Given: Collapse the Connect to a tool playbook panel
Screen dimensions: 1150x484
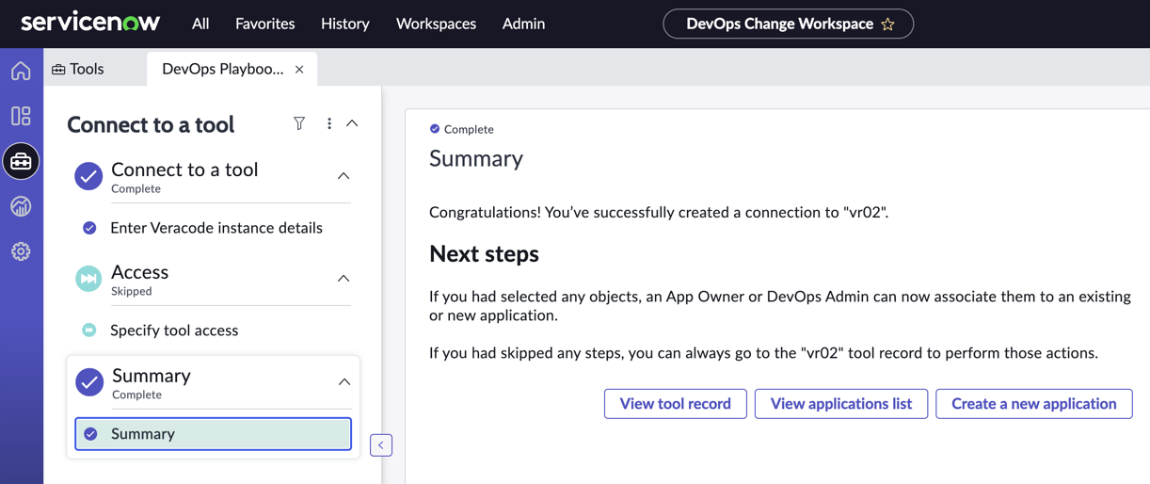Looking at the screenshot, I should click(x=352, y=123).
